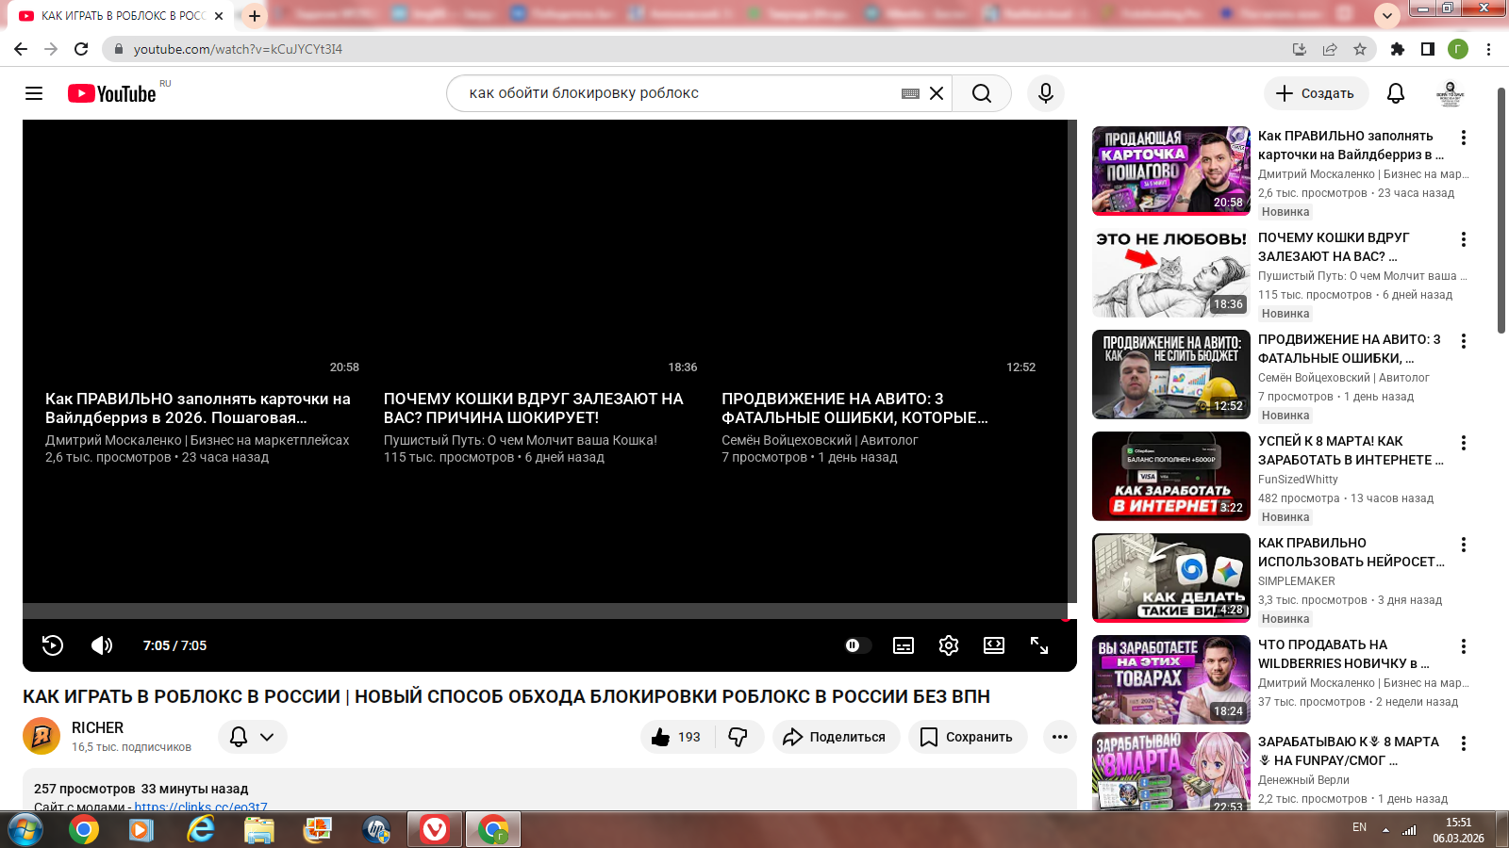The height and width of the screenshot is (848, 1509).
Task: Open the end-screen Wildberries cards video title
Action: coord(198,408)
